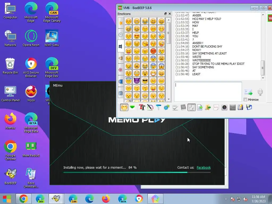Select the blue bag places emoticon tab
272x204 pixels.
(x=121, y=81)
